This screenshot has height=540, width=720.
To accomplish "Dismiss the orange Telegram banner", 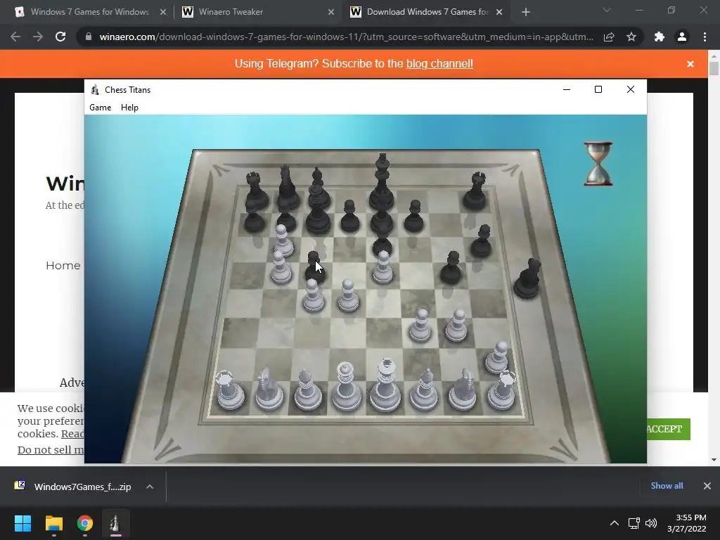I will (x=690, y=64).
